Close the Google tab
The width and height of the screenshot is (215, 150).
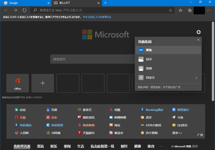point(48,3)
